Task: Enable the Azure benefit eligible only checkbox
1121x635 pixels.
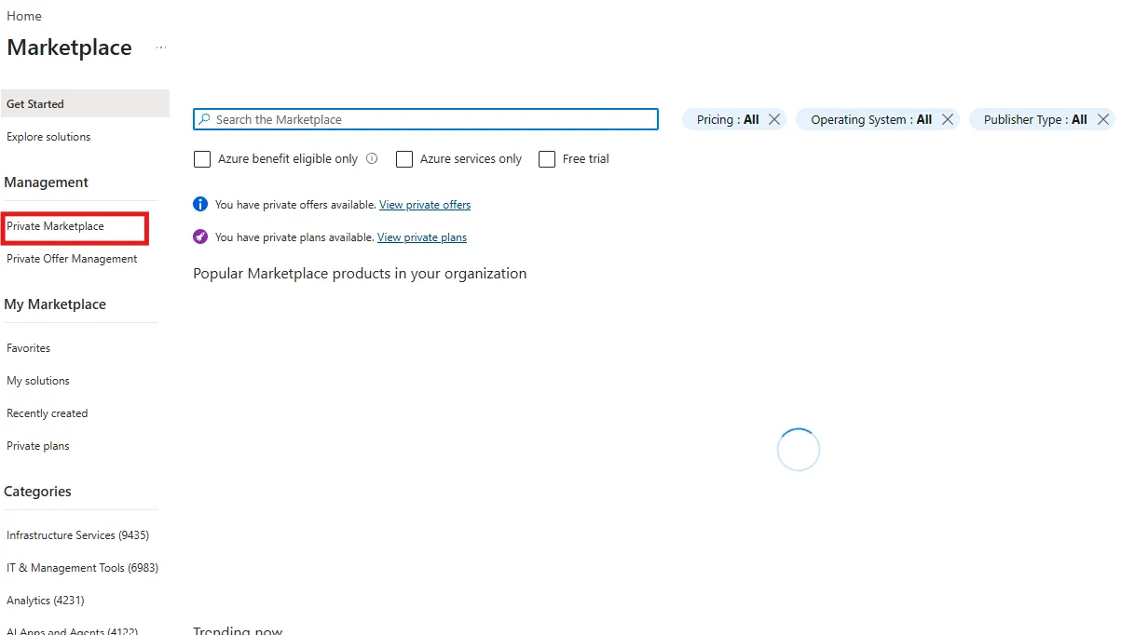Action: tap(202, 159)
